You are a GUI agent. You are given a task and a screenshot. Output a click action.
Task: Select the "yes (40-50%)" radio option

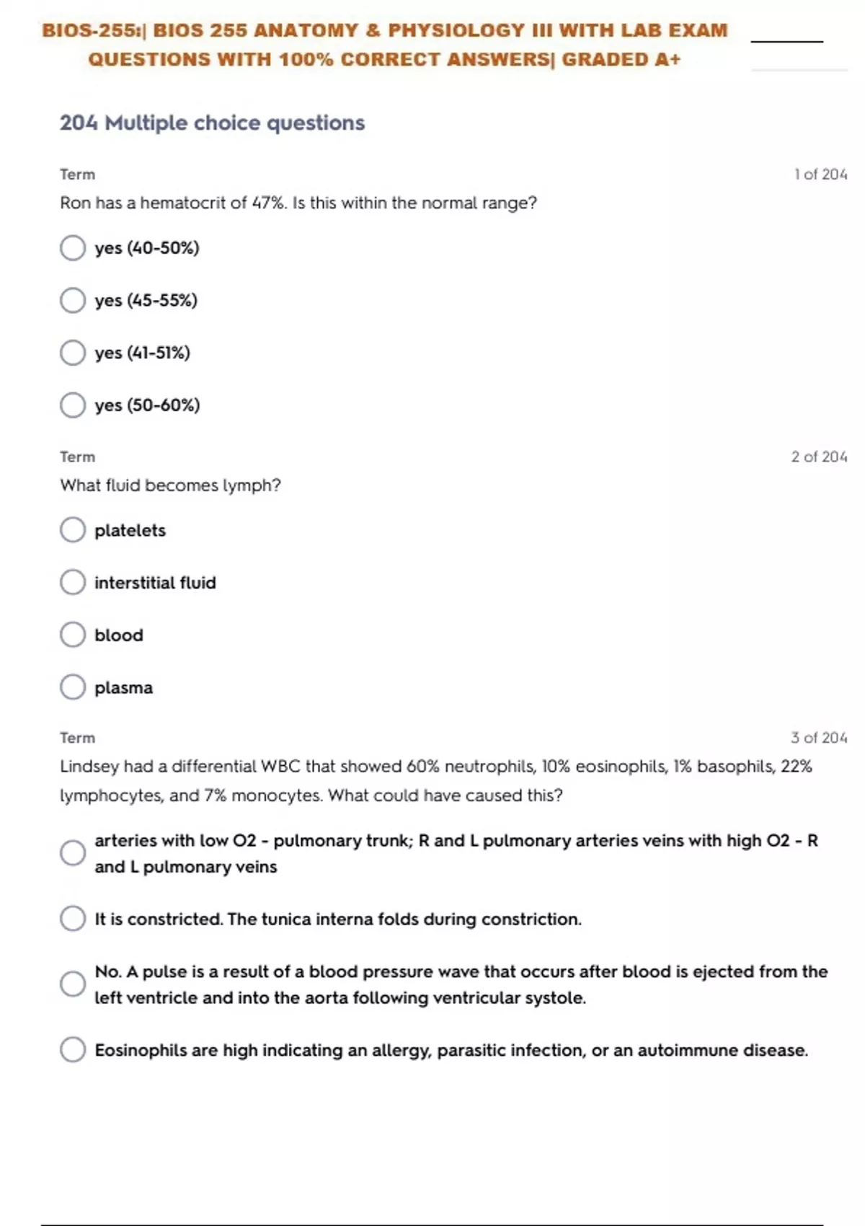73,248
